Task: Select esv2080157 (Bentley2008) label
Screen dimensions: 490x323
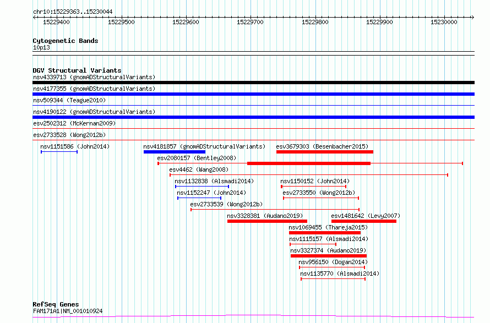Action: (197, 158)
